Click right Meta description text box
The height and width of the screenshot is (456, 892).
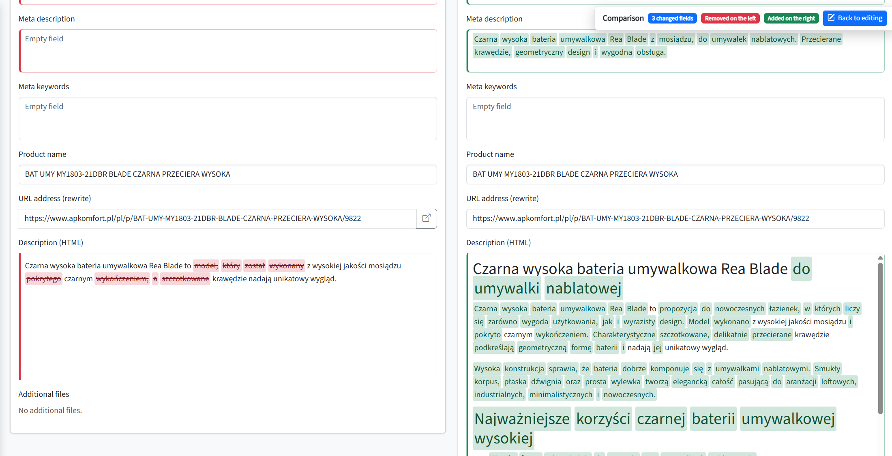click(x=675, y=51)
